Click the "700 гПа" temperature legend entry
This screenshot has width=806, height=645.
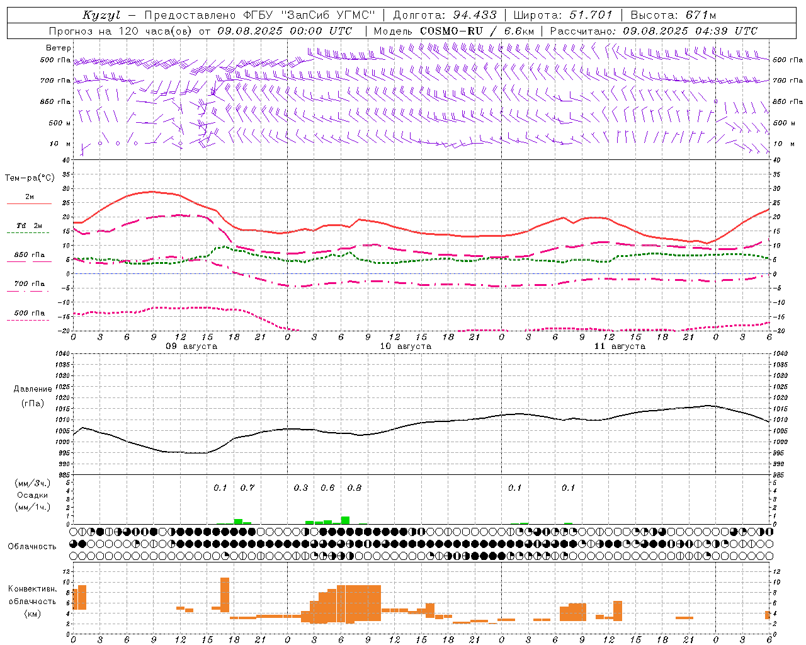pyautogui.click(x=30, y=284)
